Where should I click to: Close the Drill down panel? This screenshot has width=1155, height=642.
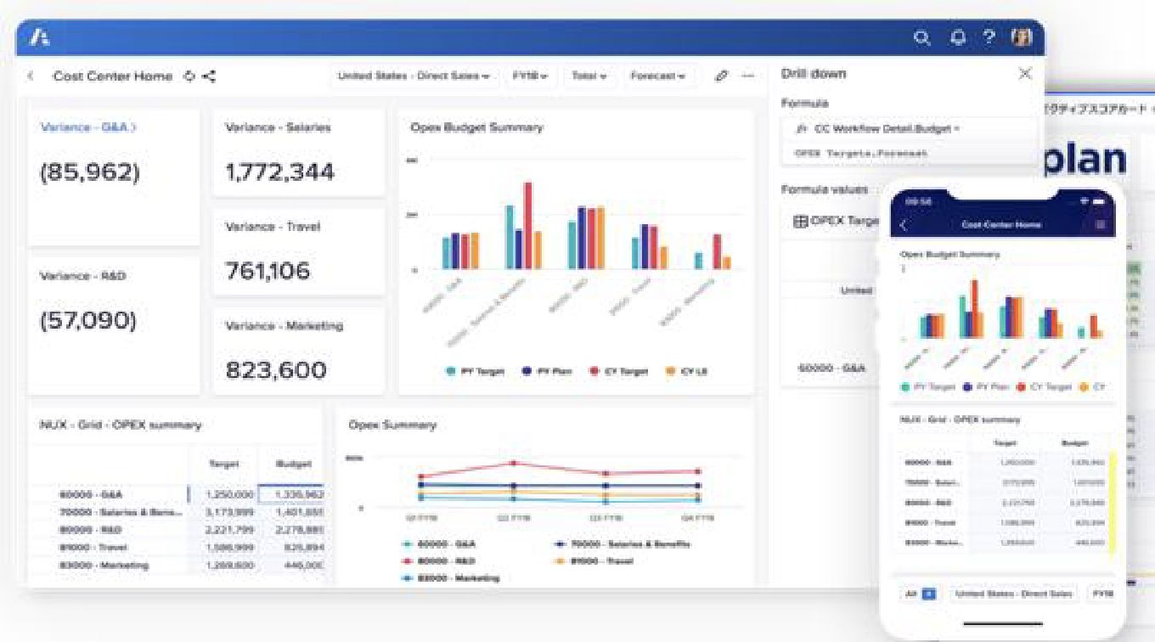(x=1024, y=74)
